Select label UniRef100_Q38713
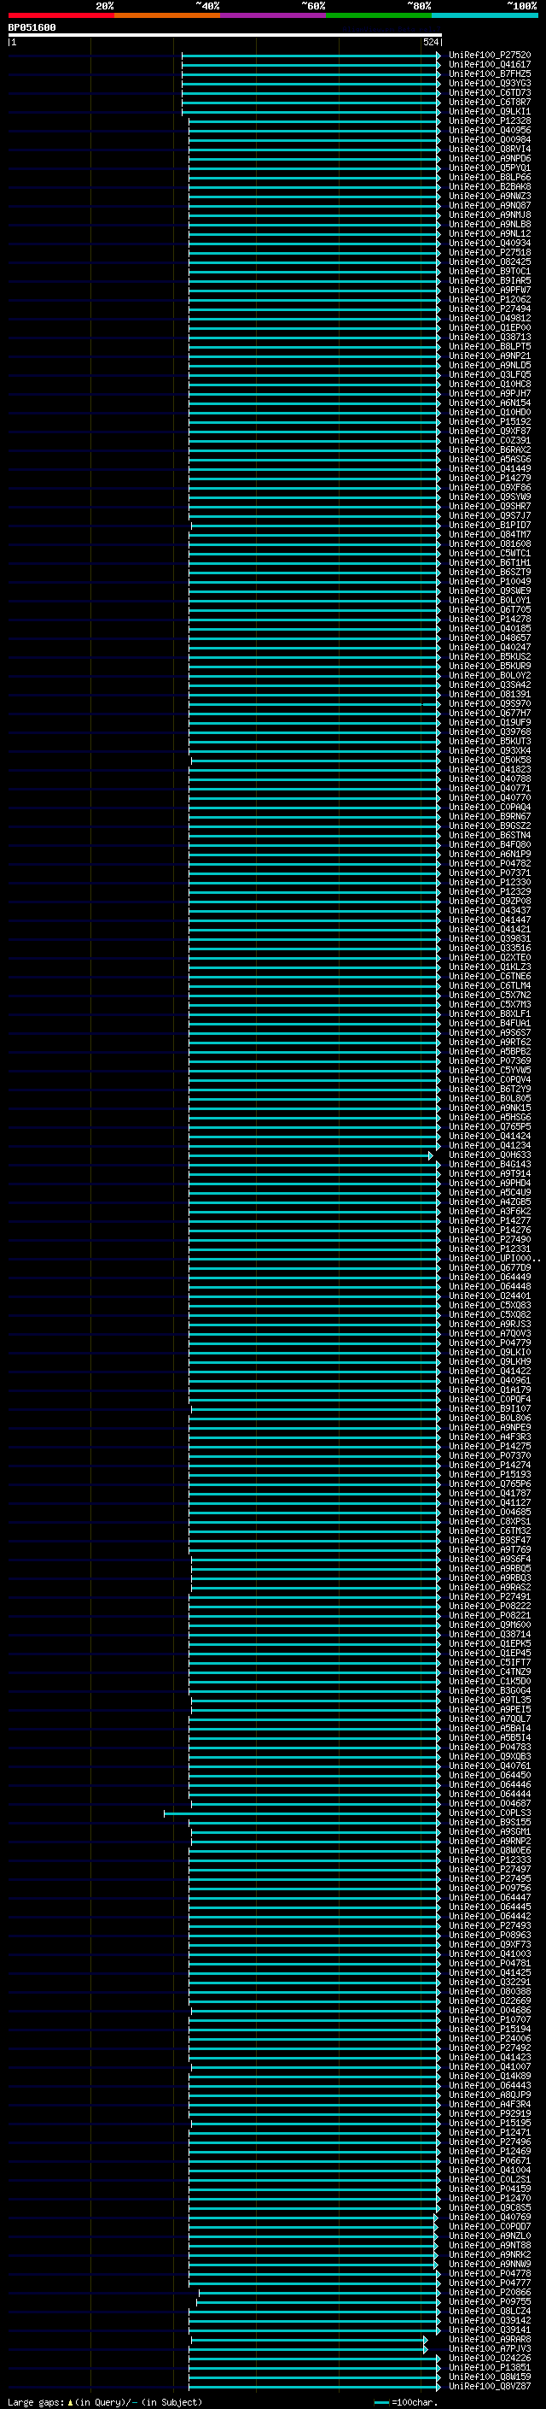The image size is (546, 2409). click(489, 337)
